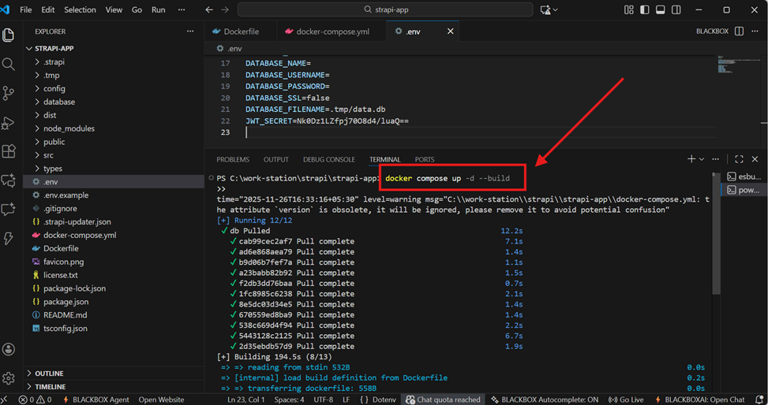Expand the OUTLINE section
Image resolution: width=768 pixels, height=405 pixels.
pyautogui.click(x=114, y=373)
